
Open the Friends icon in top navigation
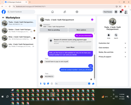[x=65, y=12]
